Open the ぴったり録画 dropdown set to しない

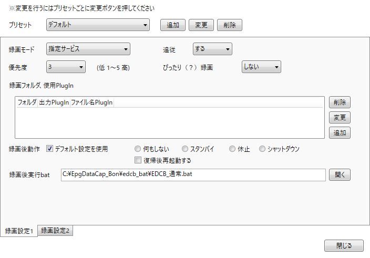[261, 67]
